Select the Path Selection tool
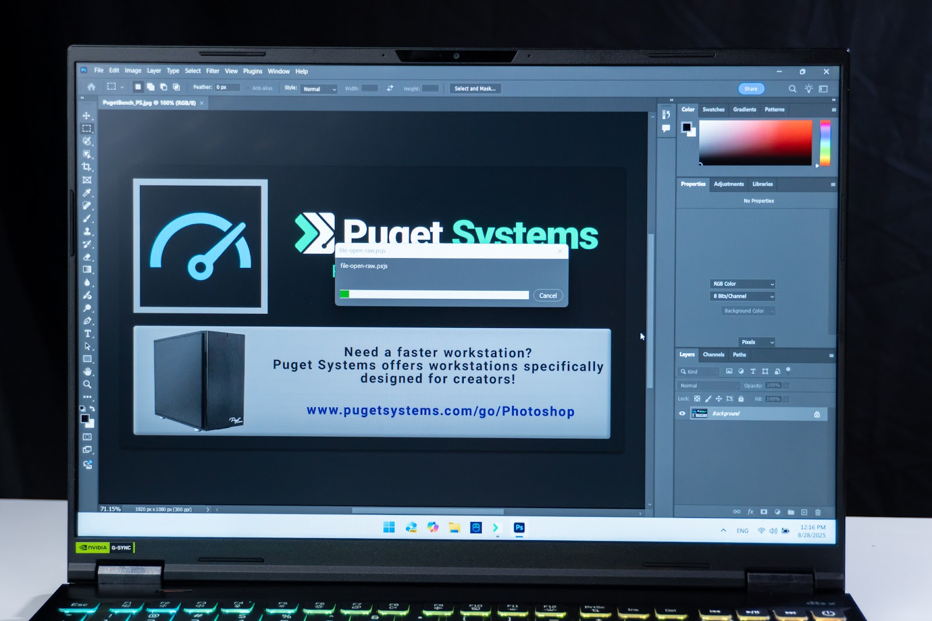The height and width of the screenshot is (621, 932). point(87,347)
